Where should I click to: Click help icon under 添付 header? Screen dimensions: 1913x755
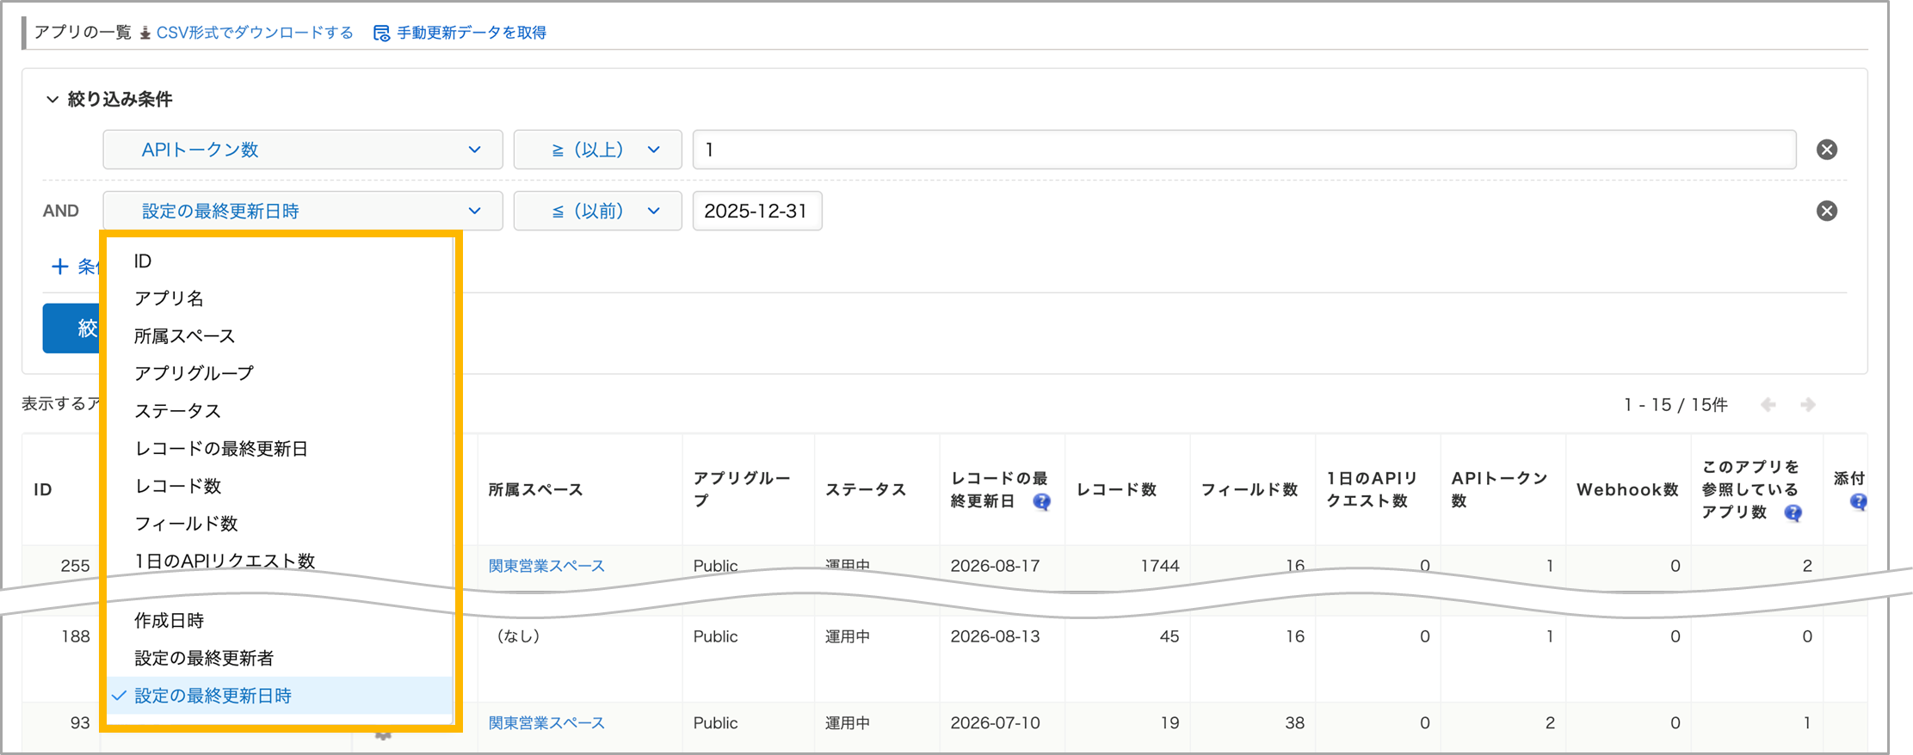[1858, 502]
